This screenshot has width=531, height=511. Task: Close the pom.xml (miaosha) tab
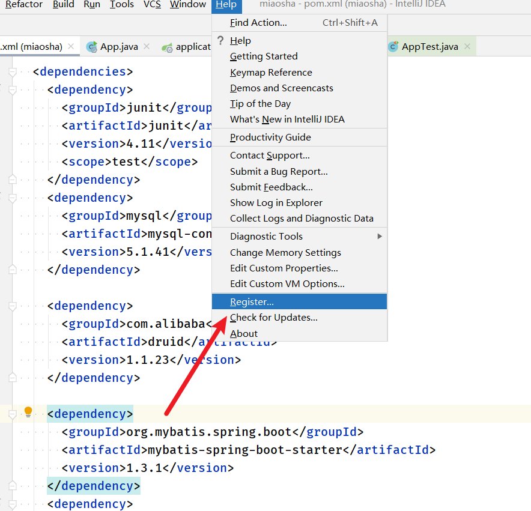(71, 46)
